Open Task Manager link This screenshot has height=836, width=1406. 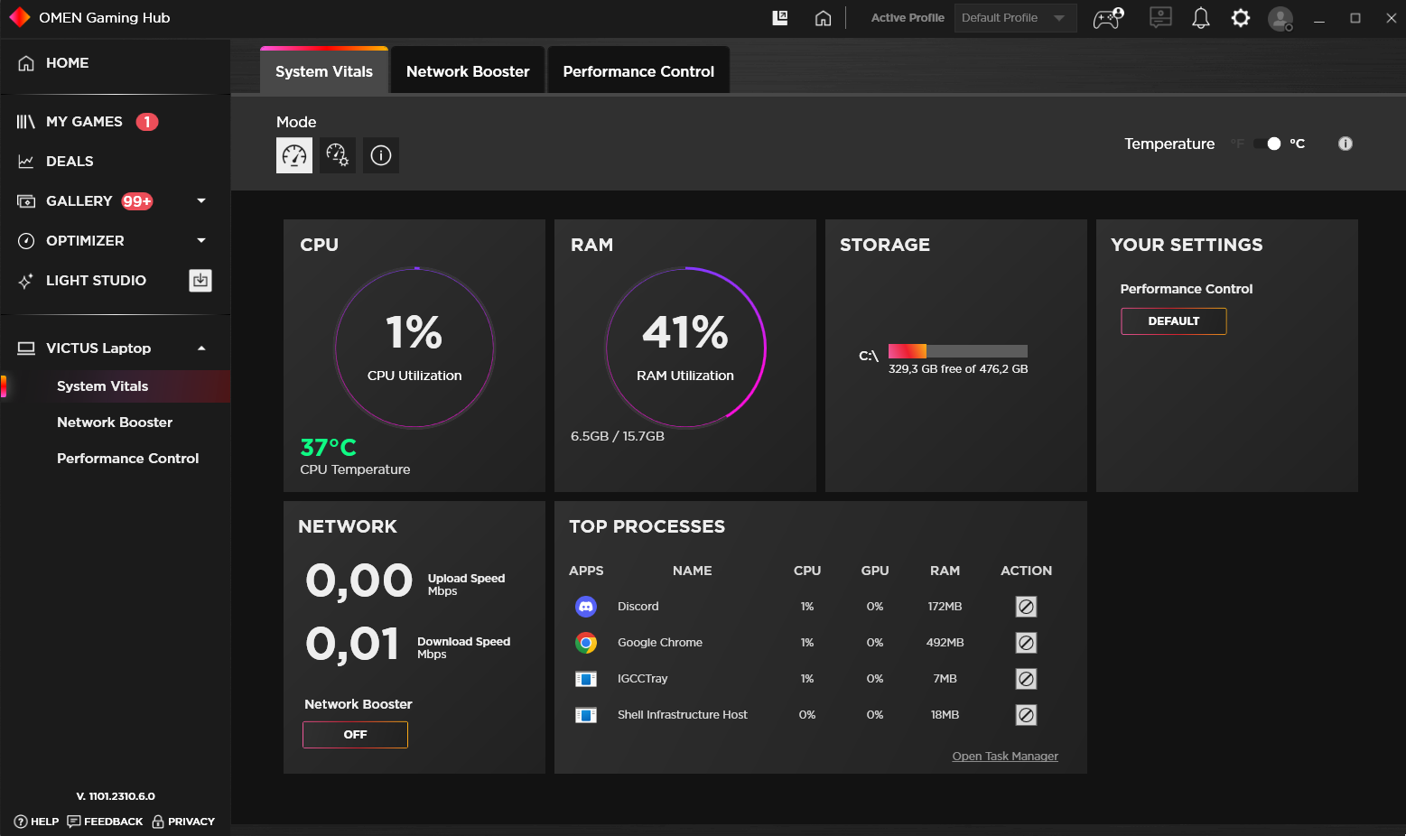1005,757
